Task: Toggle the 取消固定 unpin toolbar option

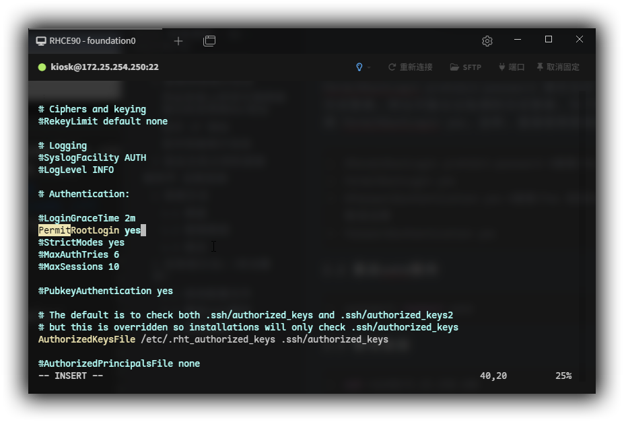Action: click(557, 67)
